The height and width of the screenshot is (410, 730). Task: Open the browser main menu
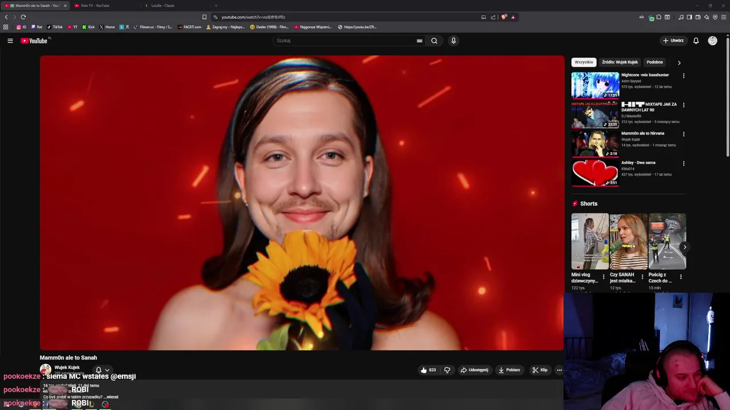click(724, 17)
